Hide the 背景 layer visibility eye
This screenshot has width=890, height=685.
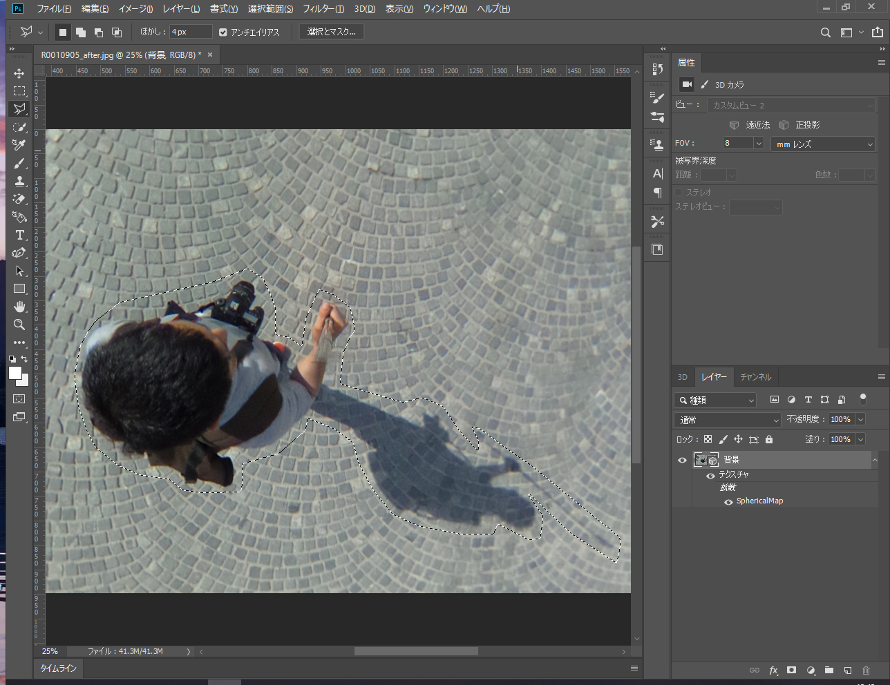tap(682, 460)
